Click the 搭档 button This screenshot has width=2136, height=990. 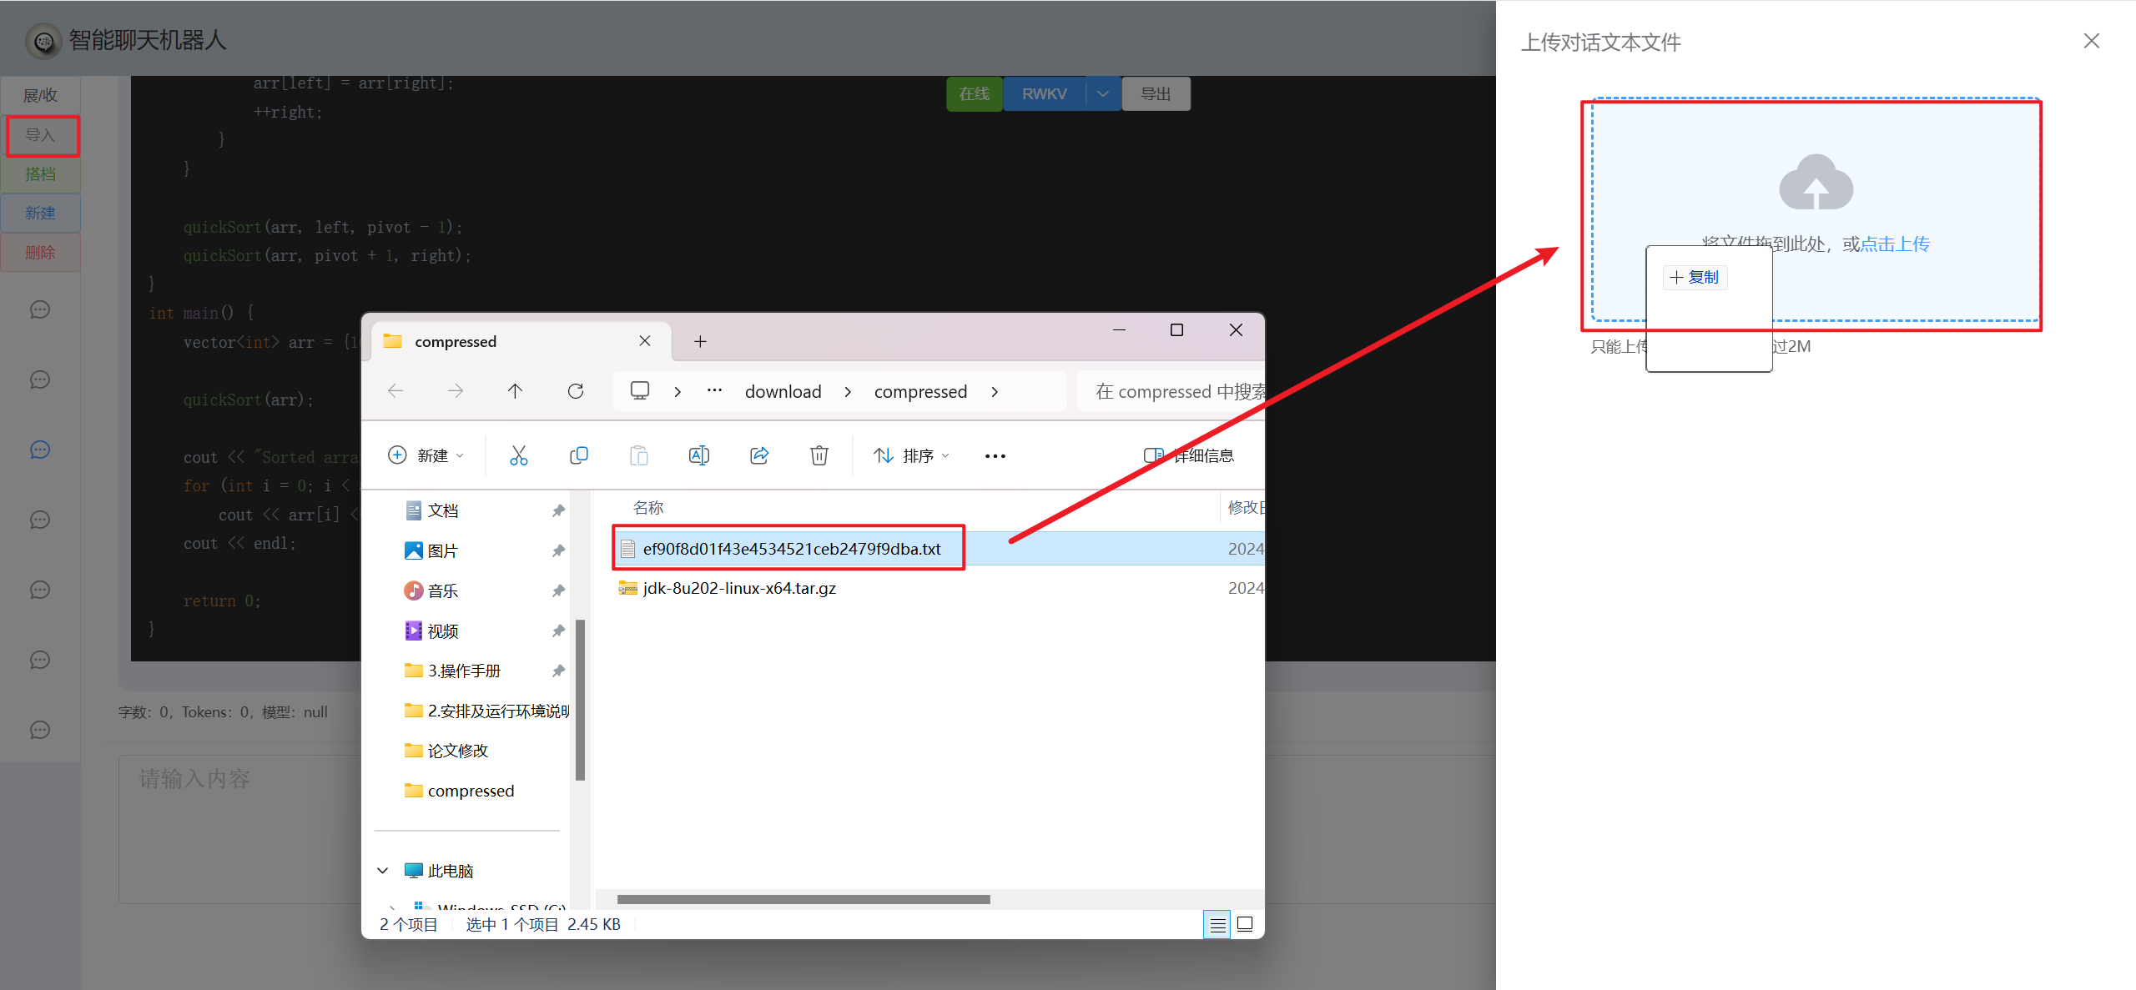41,174
